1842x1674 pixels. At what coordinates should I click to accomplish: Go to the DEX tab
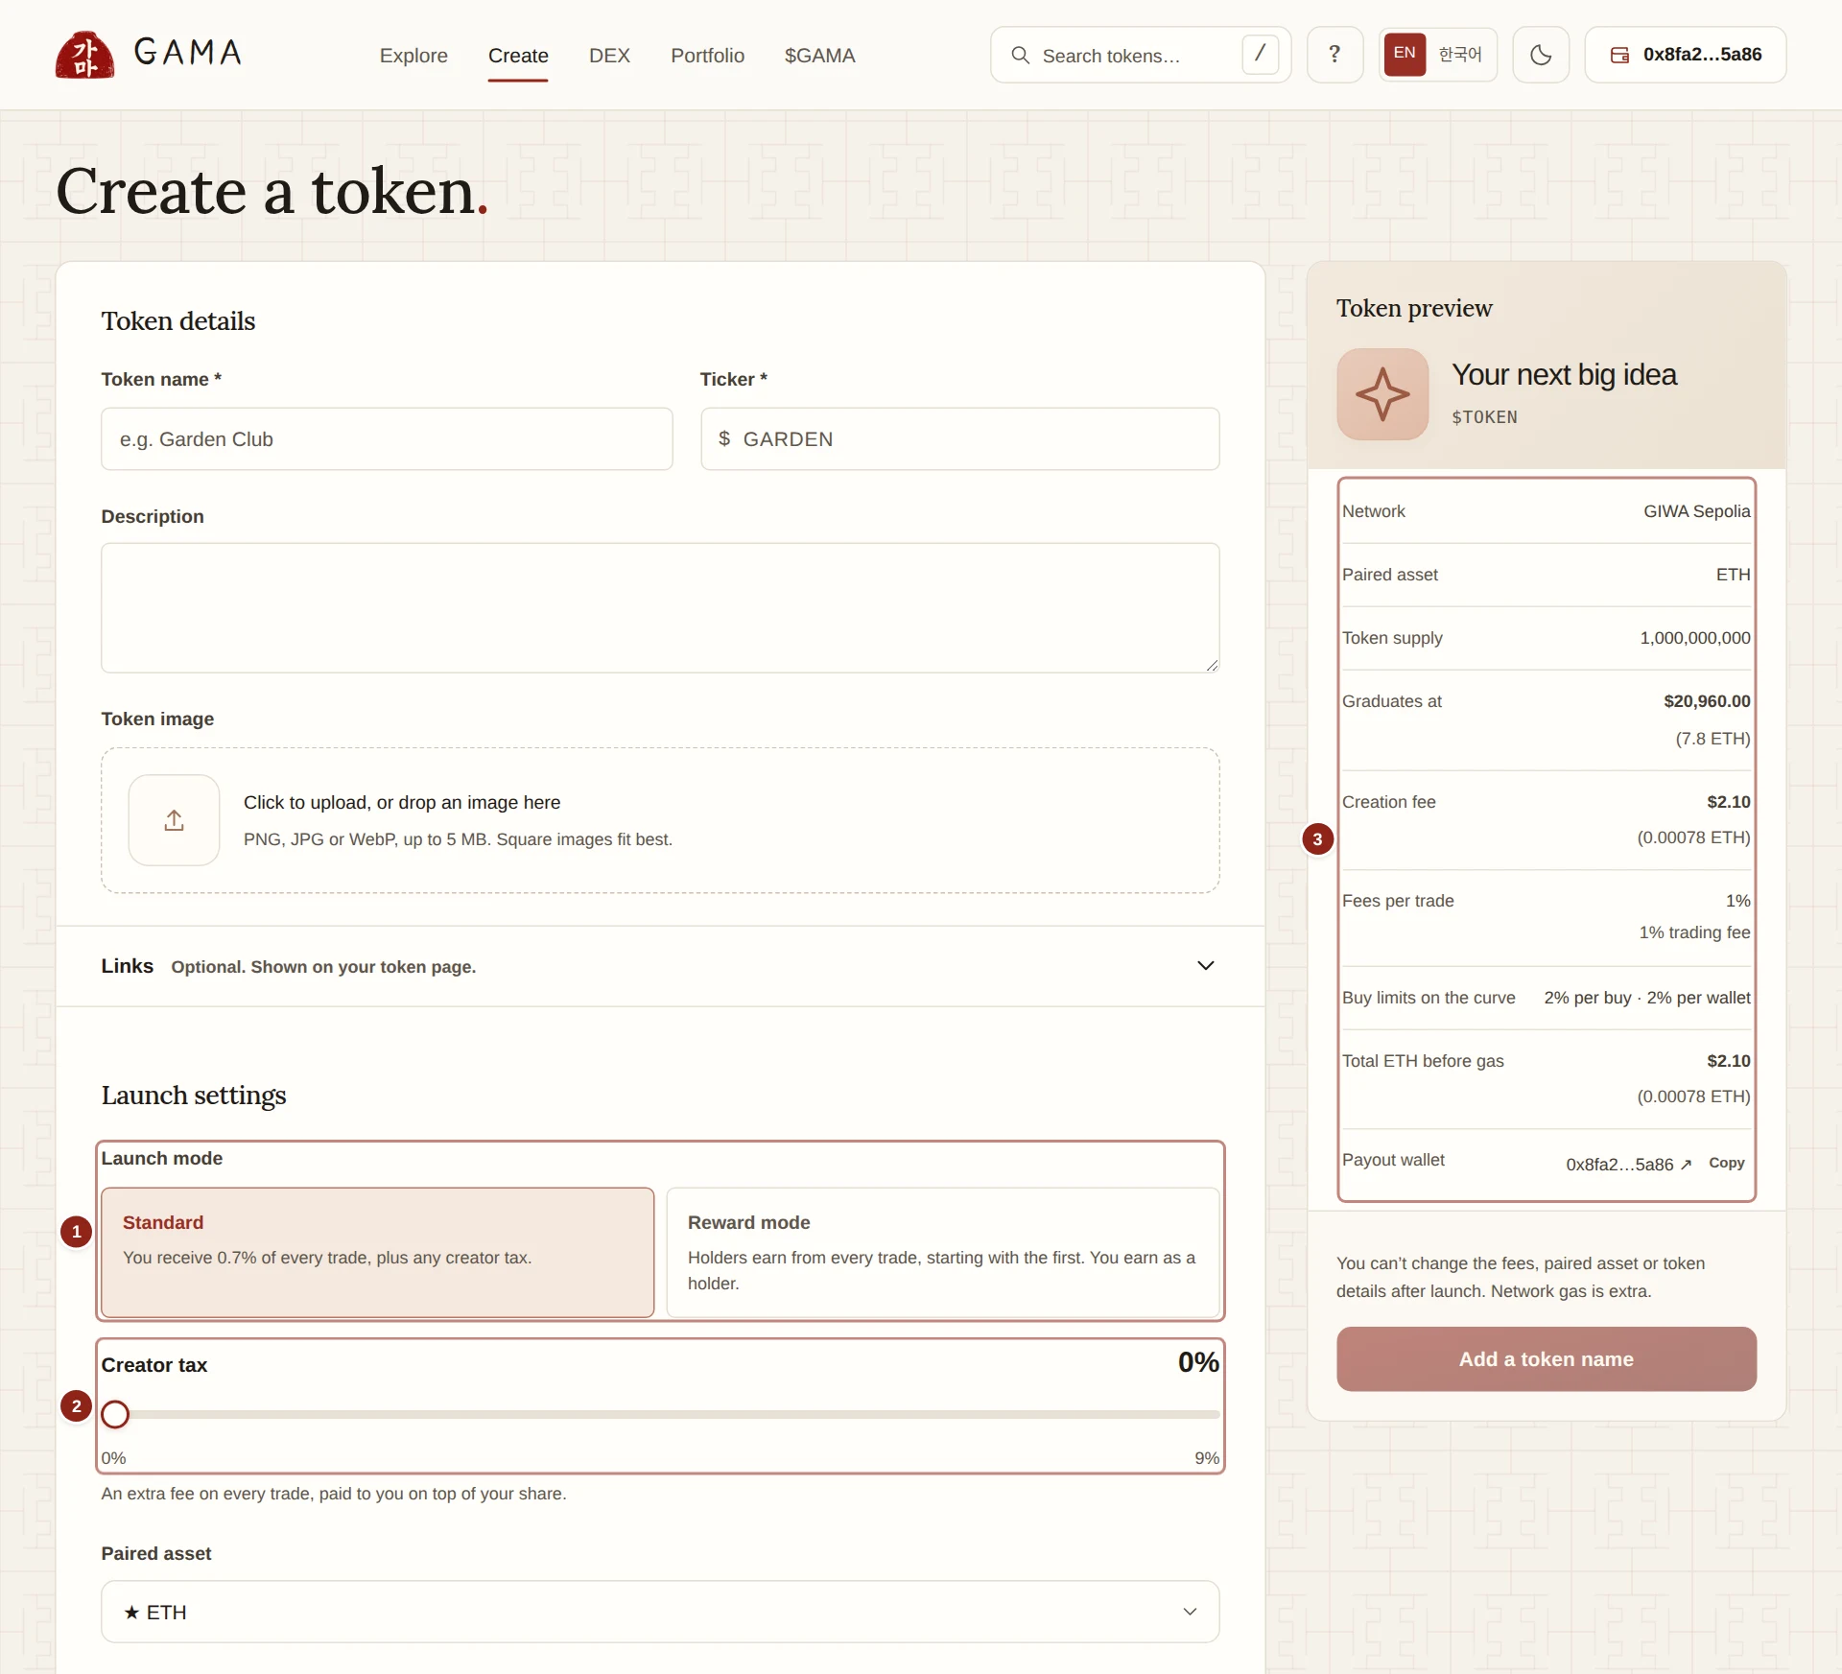(609, 56)
